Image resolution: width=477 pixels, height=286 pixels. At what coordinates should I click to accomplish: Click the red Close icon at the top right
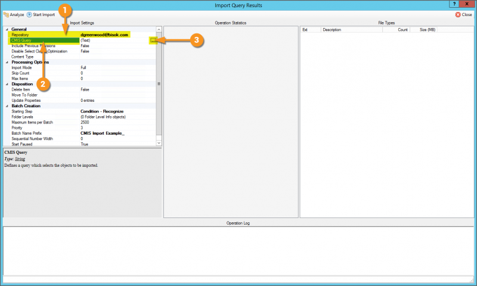pos(458,14)
